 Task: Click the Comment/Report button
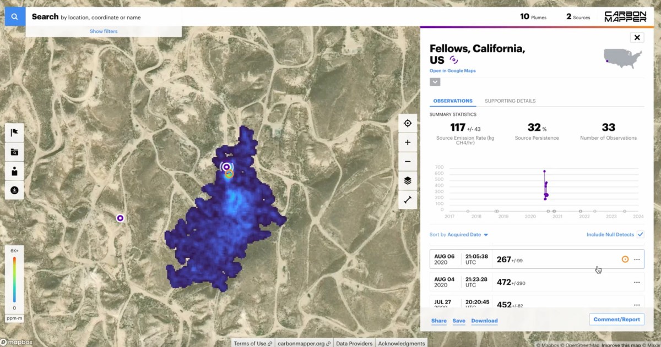(x=616, y=320)
